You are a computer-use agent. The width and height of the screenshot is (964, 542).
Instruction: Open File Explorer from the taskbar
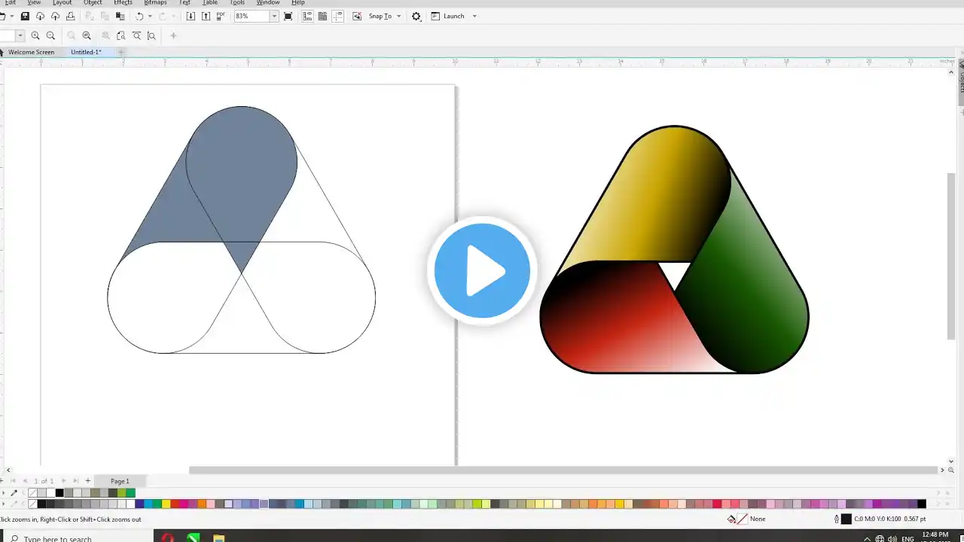(218, 537)
